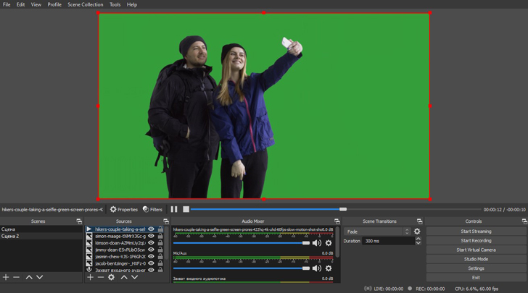The width and height of the screenshot is (528, 293).
Task: Open Filters for the selected source
Action: coord(152,210)
